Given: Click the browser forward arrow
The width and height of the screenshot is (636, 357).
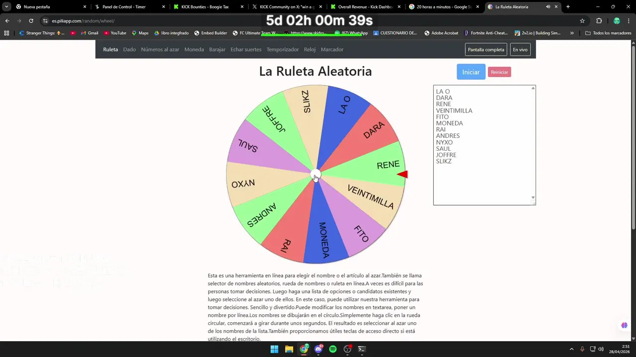Looking at the screenshot, I should point(19,21).
